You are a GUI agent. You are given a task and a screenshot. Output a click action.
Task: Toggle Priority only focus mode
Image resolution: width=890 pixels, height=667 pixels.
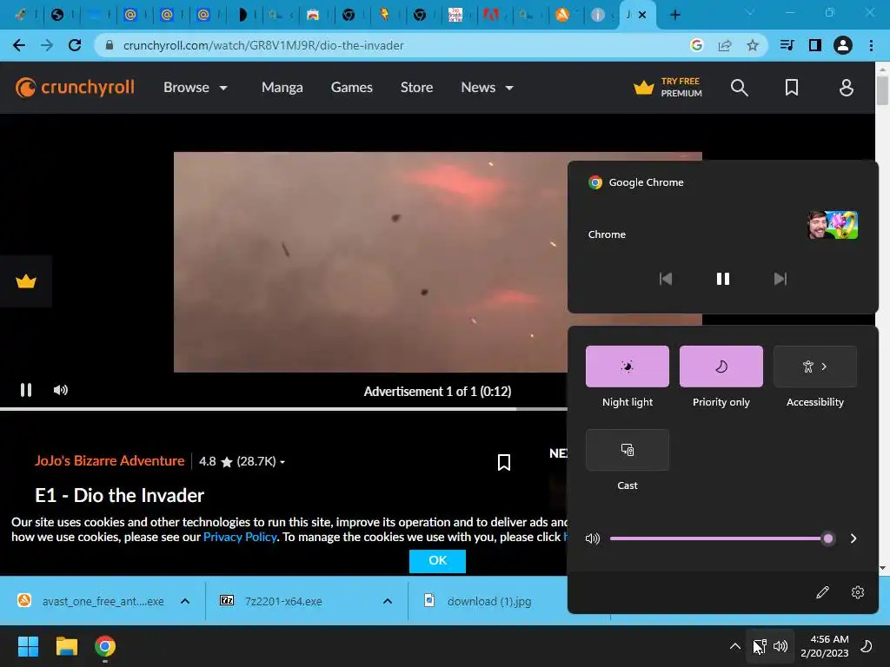721,367
